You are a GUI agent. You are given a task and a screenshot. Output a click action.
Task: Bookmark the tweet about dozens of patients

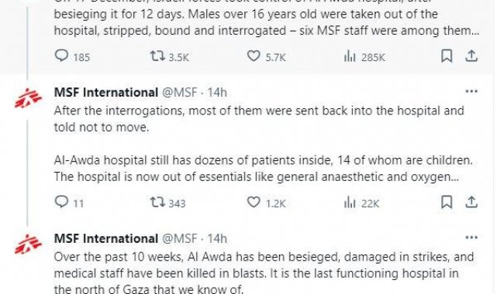tap(447, 202)
